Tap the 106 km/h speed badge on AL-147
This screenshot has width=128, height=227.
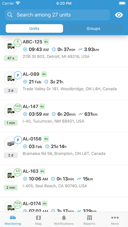click(18, 108)
